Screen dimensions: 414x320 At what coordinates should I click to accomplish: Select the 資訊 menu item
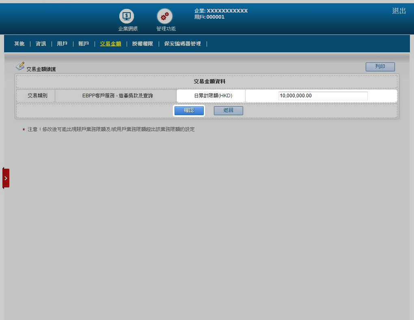(41, 44)
